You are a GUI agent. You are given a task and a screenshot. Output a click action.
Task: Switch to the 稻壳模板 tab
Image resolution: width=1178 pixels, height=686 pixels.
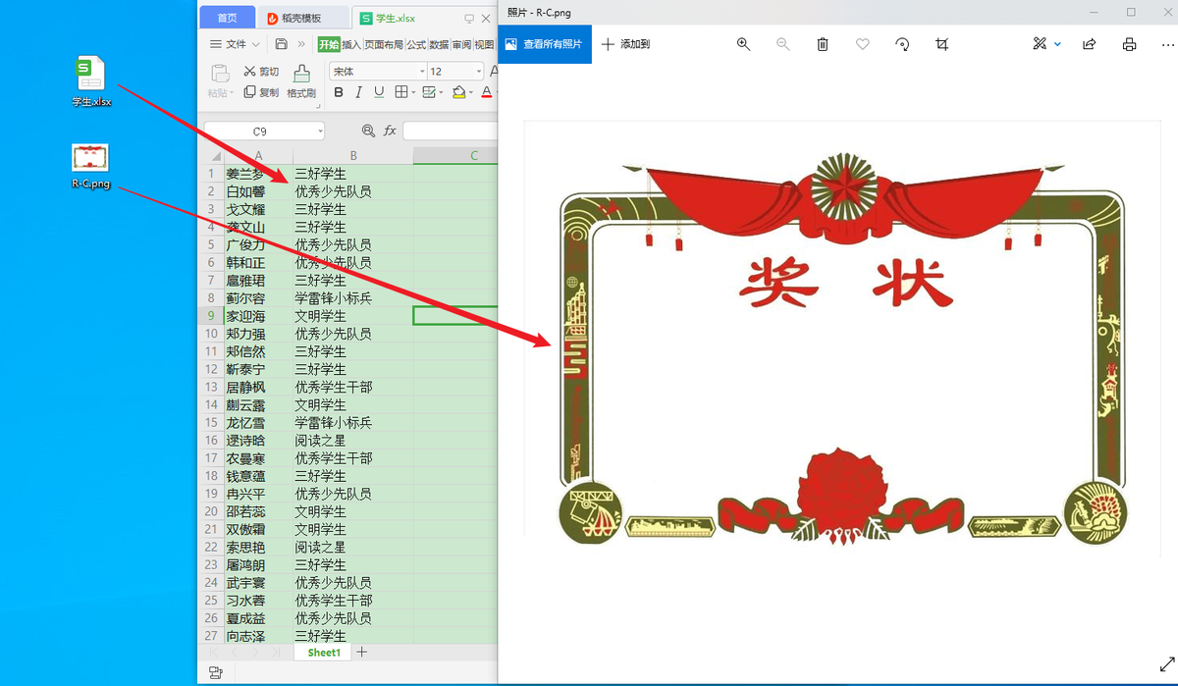point(302,18)
